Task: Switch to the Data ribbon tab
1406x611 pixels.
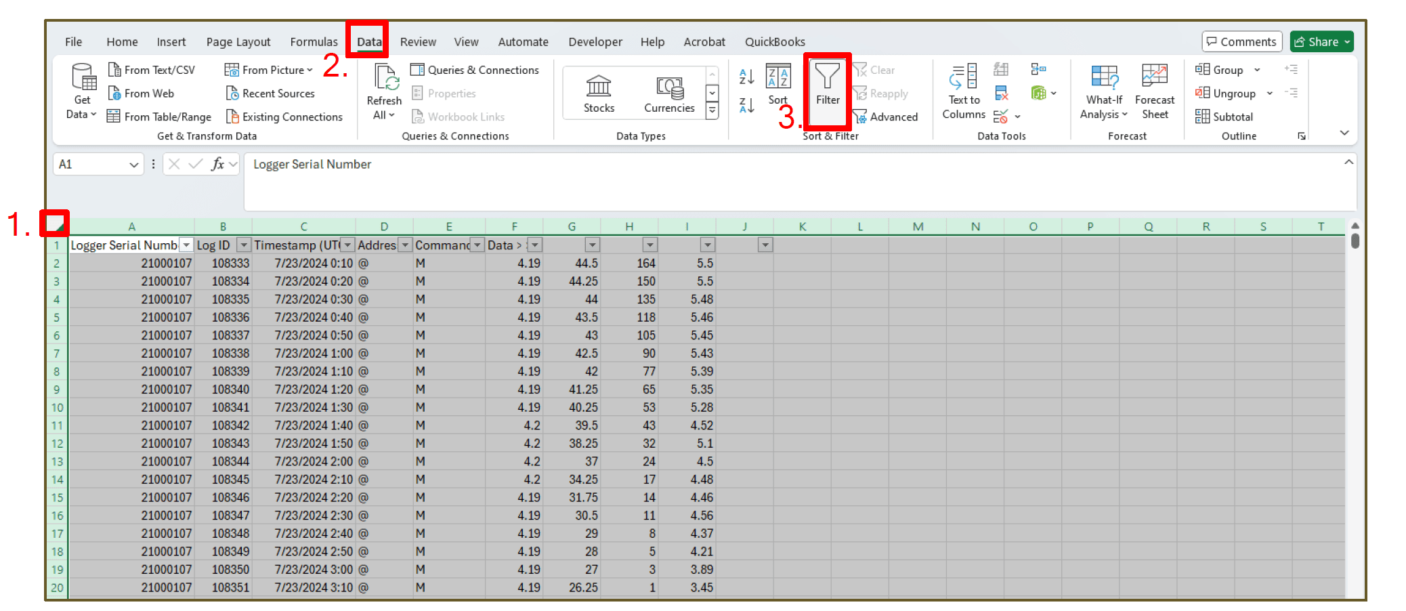Action: click(369, 42)
